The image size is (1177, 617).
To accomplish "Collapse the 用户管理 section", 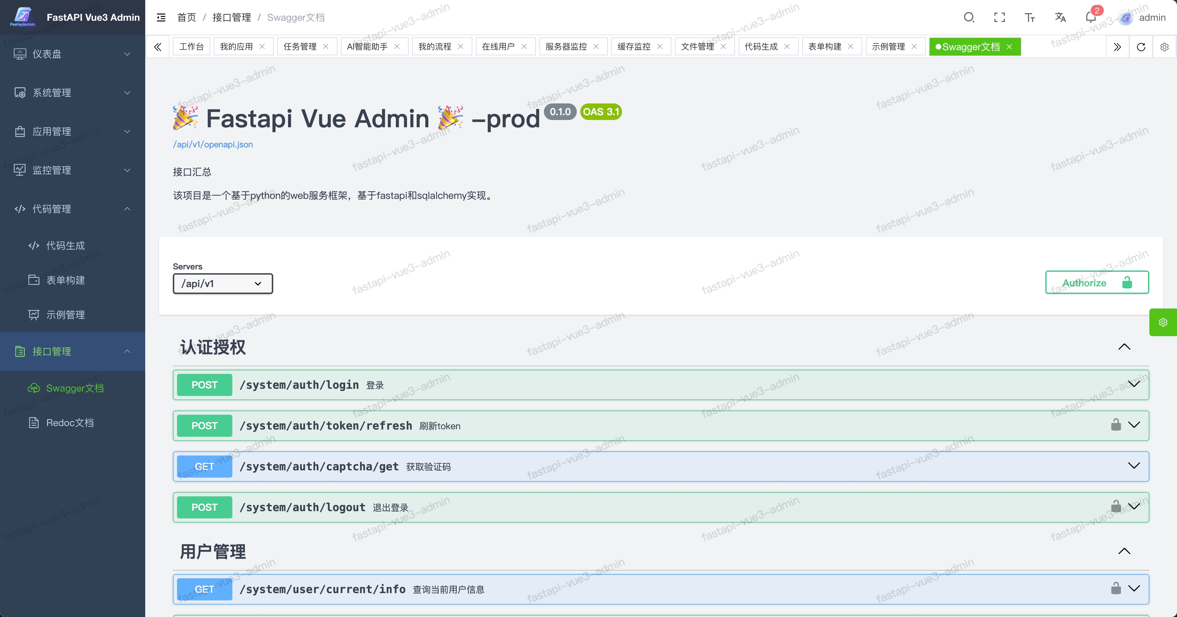I will tap(1124, 551).
